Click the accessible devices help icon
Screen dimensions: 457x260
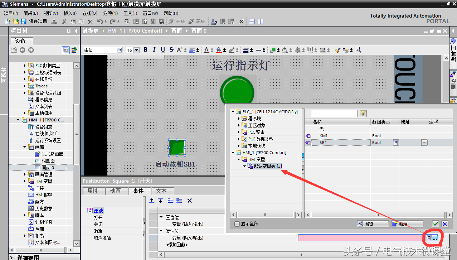214,21
